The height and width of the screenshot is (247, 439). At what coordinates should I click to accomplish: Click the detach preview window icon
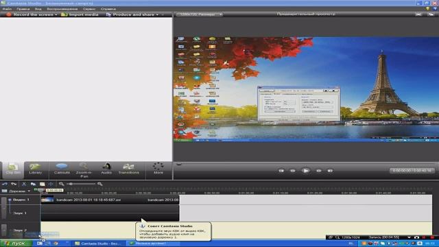(x=431, y=14)
